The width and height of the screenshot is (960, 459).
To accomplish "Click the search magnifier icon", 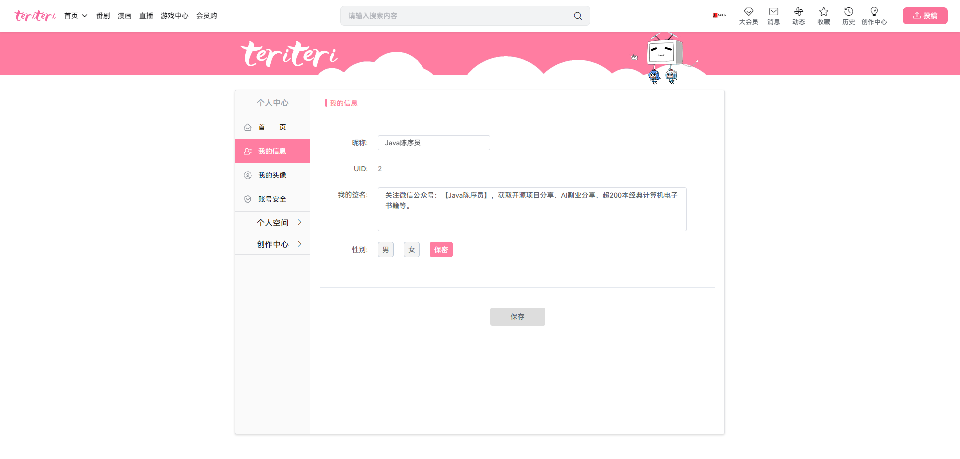I will tap(578, 16).
